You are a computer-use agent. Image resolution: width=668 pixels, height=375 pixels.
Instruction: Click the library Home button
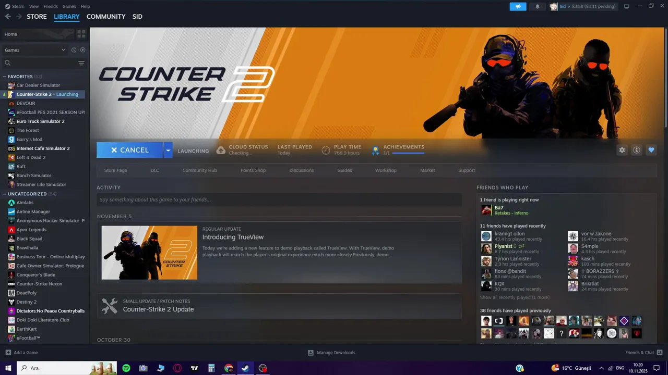click(x=38, y=34)
